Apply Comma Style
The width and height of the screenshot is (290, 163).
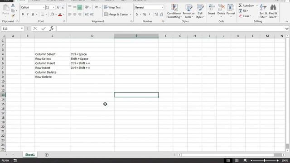coord(150,14)
